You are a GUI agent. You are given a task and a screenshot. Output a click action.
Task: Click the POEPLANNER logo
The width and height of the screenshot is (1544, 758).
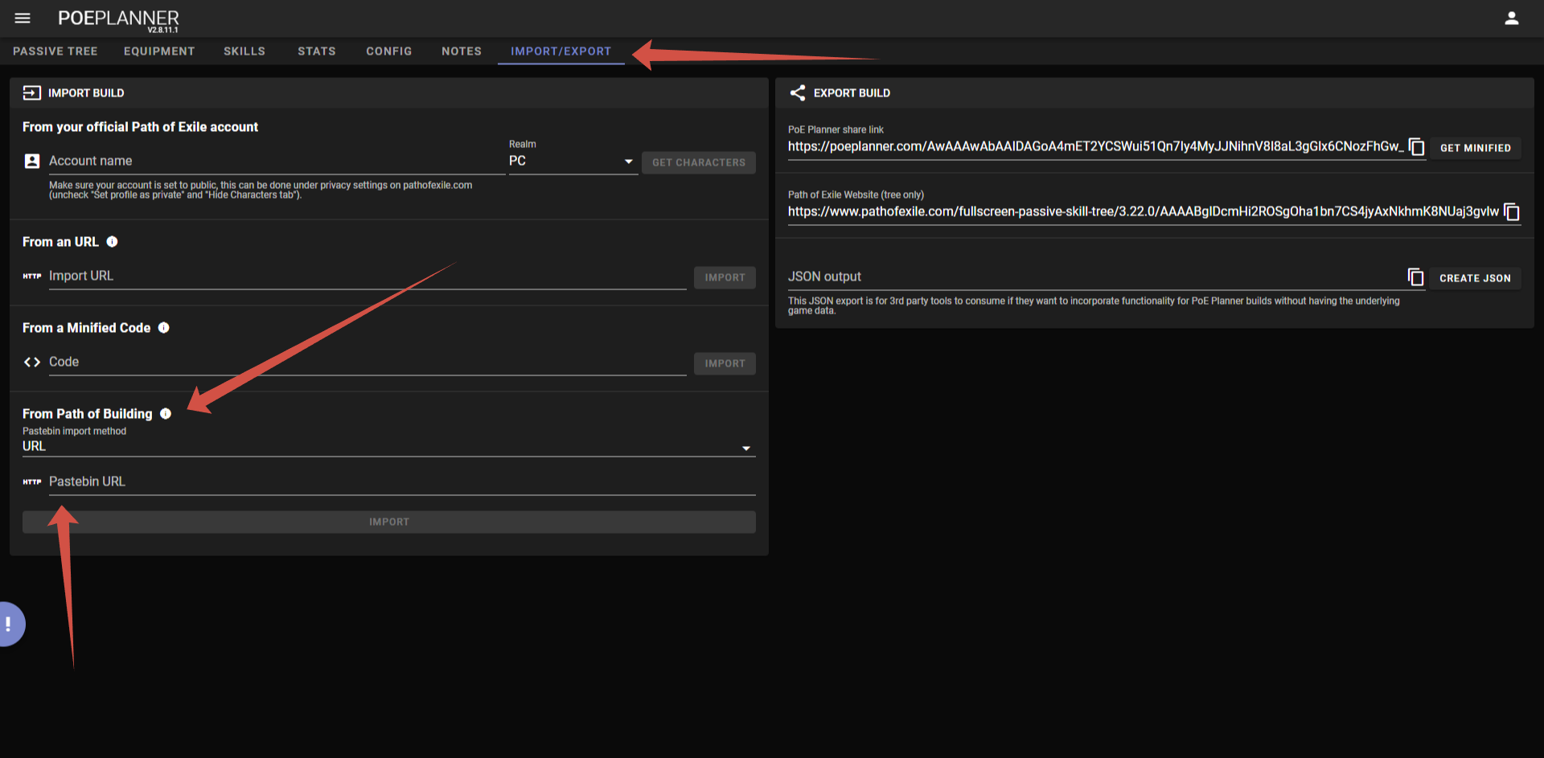point(118,18)
